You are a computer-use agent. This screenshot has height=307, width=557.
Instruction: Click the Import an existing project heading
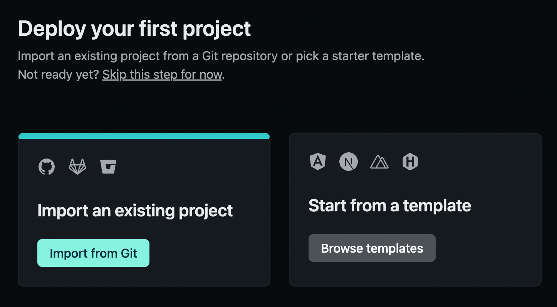[x=135, y=211]
